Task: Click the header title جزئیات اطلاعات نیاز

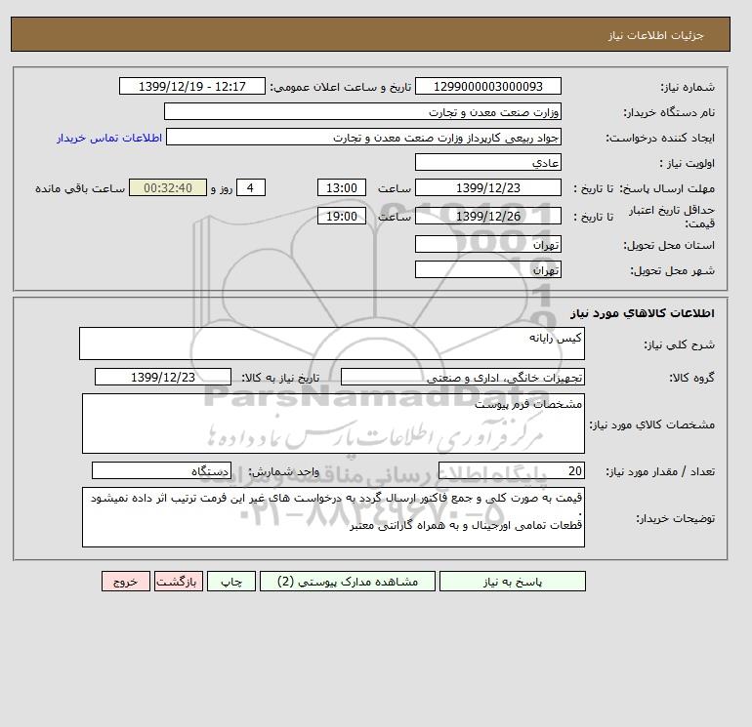Action: pyautogui.click(x=655, y=36)
